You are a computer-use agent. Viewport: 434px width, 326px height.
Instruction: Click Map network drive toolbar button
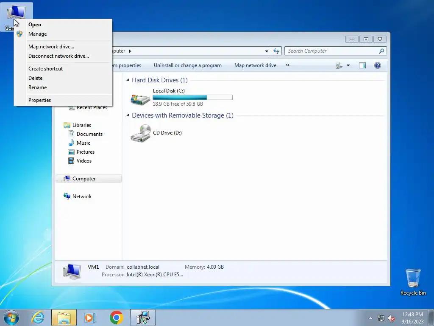pos(255,65)
